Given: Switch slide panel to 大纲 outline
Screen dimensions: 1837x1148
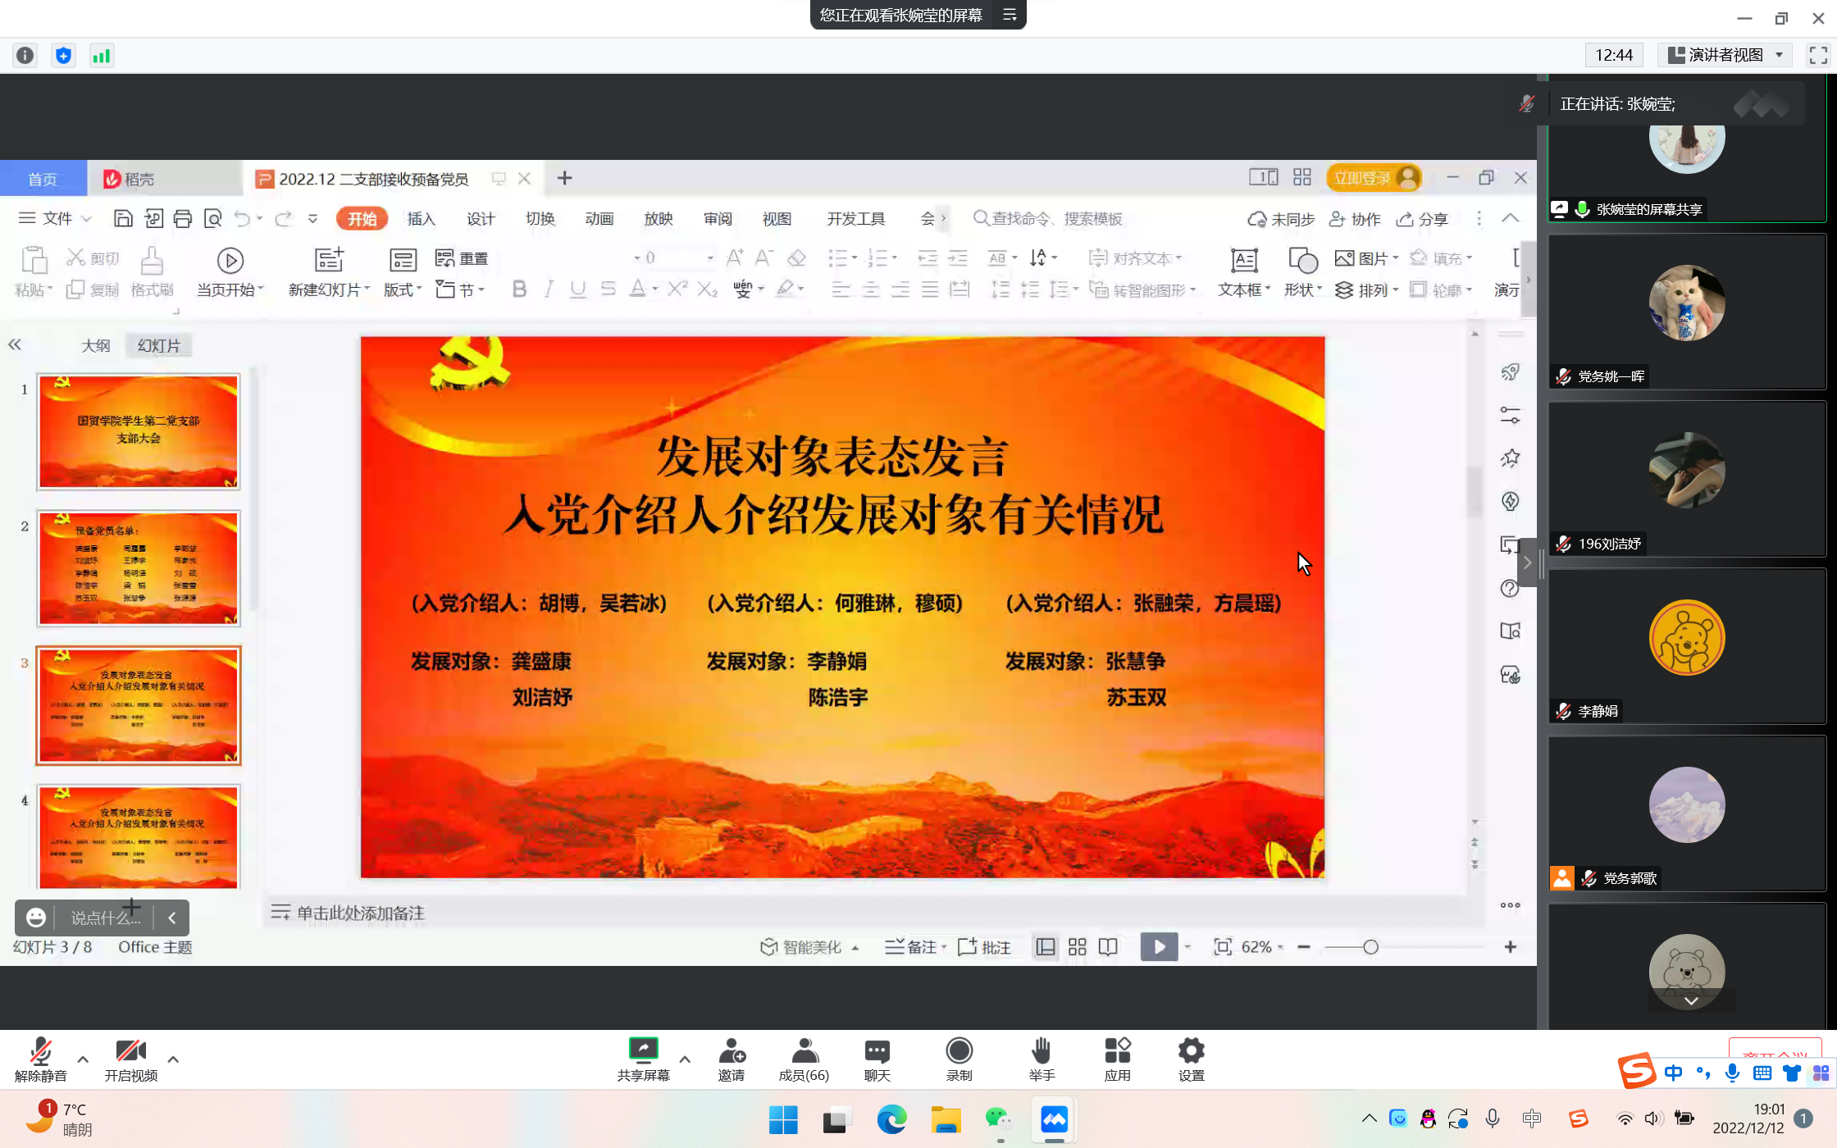Looking at the screenshot, I should pos(95,345).
